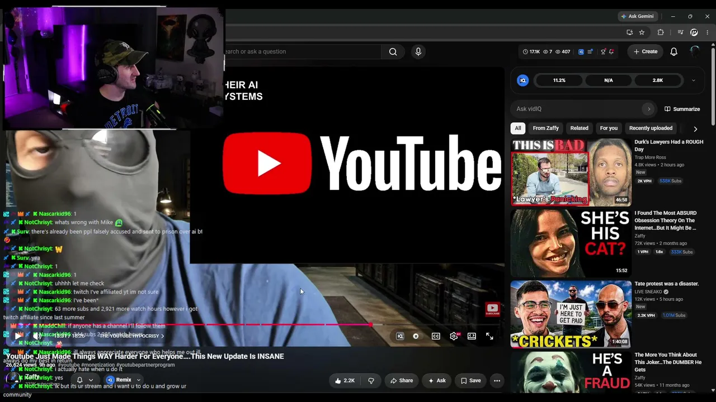
Task: Open the vidIQ list icon in header
Action: [590, 51]
